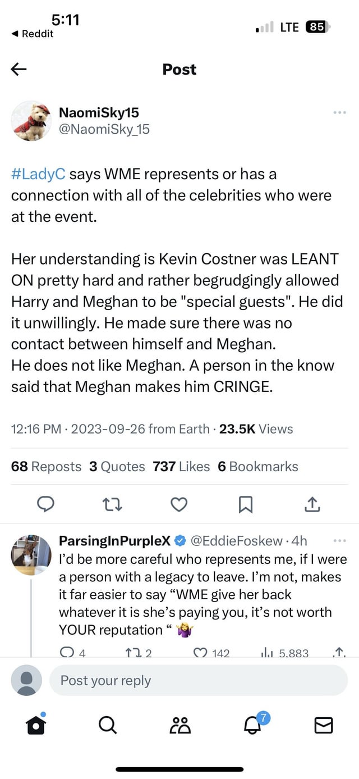Screen dimensions: 359x779
Task: Open Notifications with the bell icon
Action: [x=252, y=725]
